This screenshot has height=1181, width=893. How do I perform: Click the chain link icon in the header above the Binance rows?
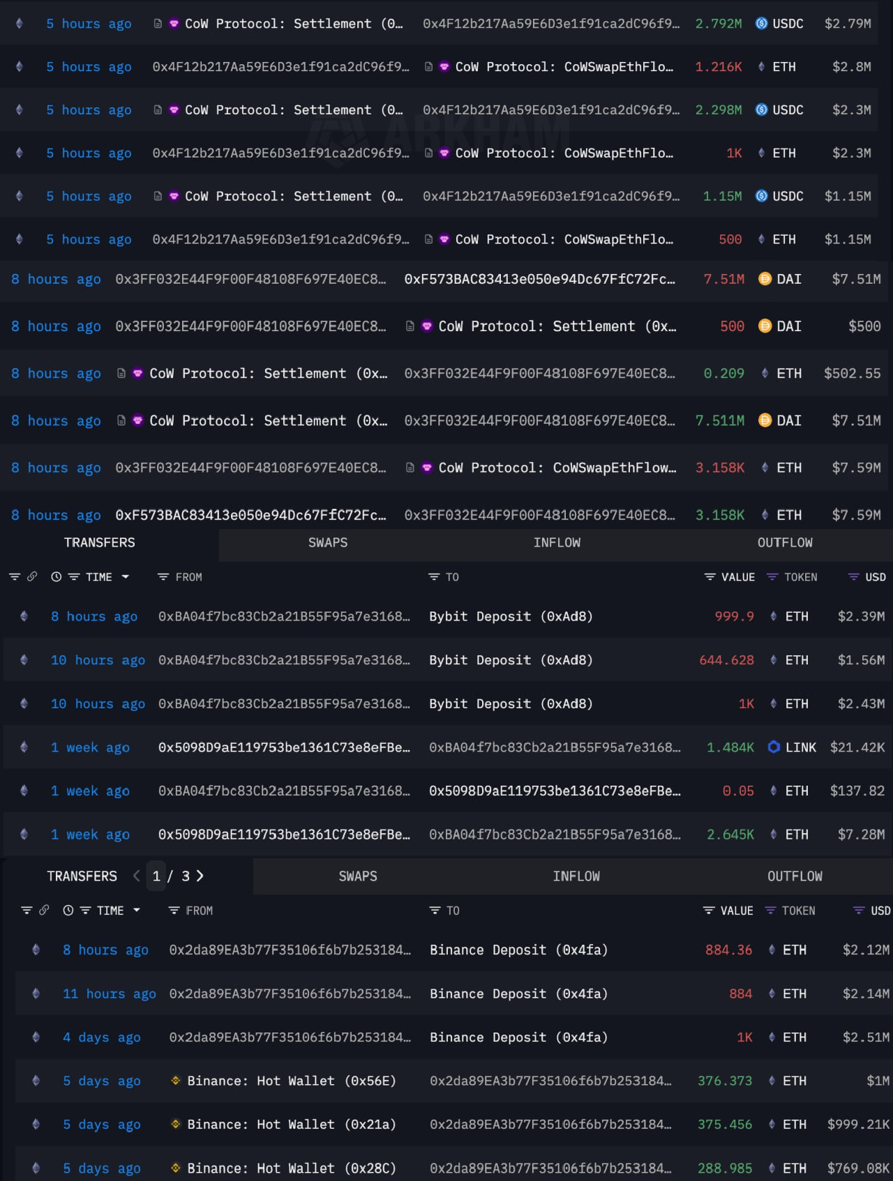coord(44,910)
